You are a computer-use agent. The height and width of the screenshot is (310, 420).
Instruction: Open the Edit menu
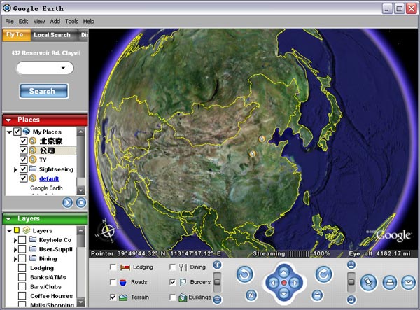[23, 22]
